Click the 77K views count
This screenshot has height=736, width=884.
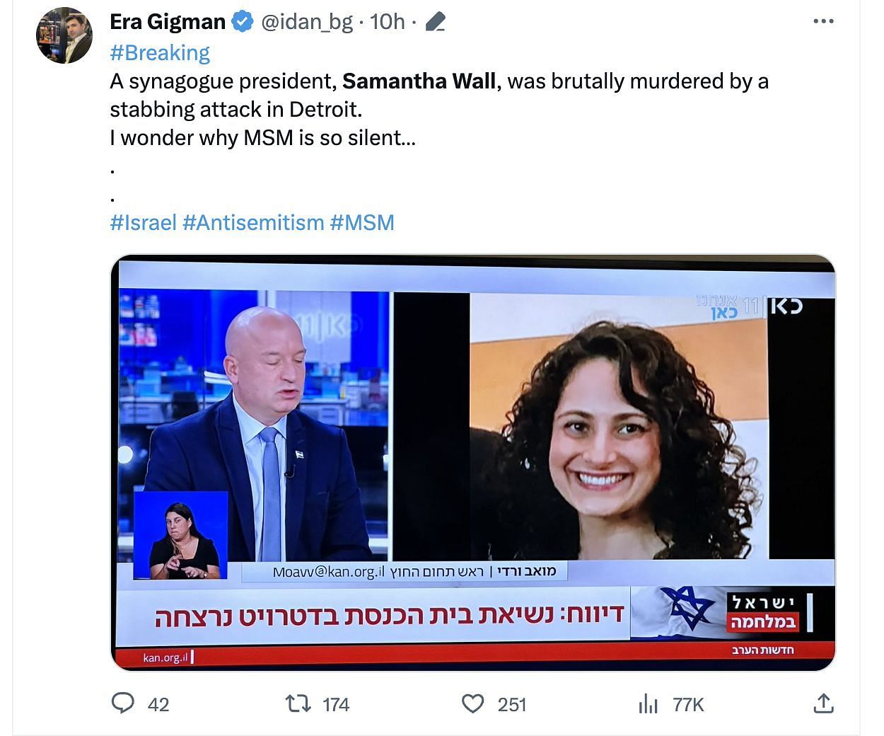click(688, 704)
